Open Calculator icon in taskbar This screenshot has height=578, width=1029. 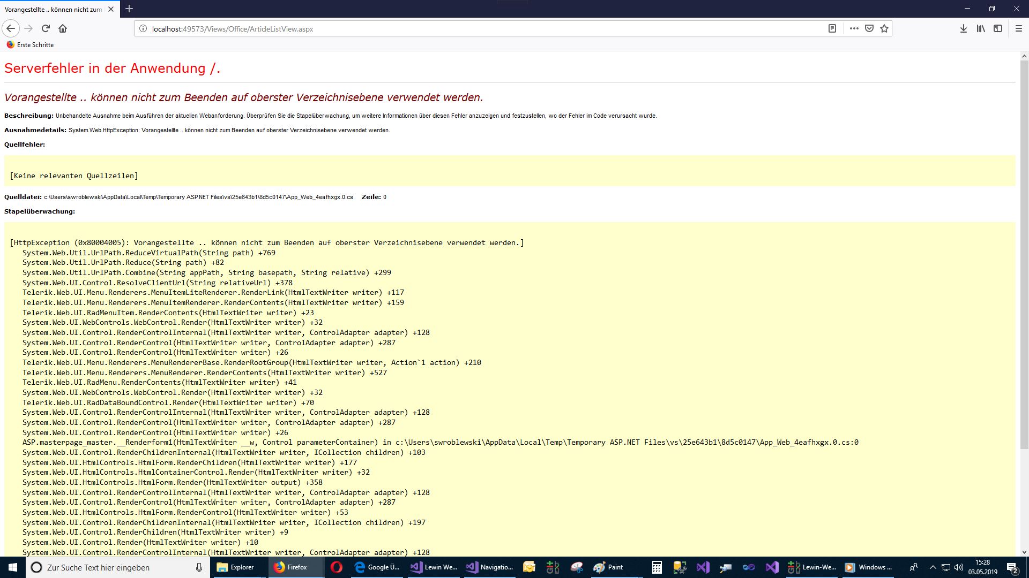click(657, 567)
